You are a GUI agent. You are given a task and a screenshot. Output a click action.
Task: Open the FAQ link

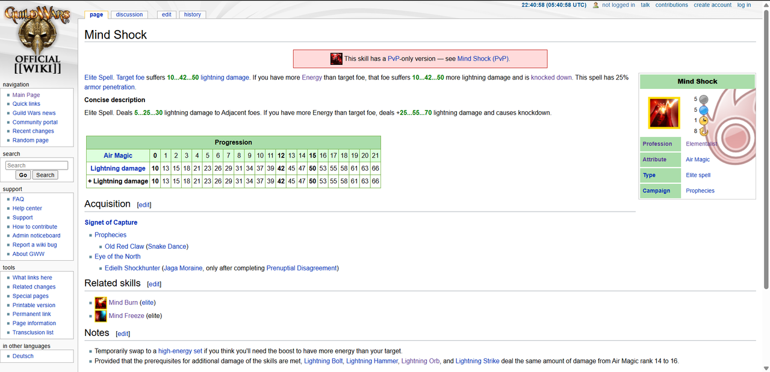pyautogui.click(x=18, y=199)
